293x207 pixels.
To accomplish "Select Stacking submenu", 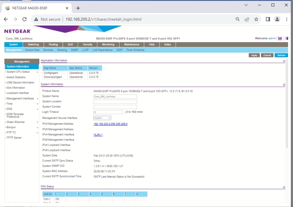I will click(x=62, y=50).
